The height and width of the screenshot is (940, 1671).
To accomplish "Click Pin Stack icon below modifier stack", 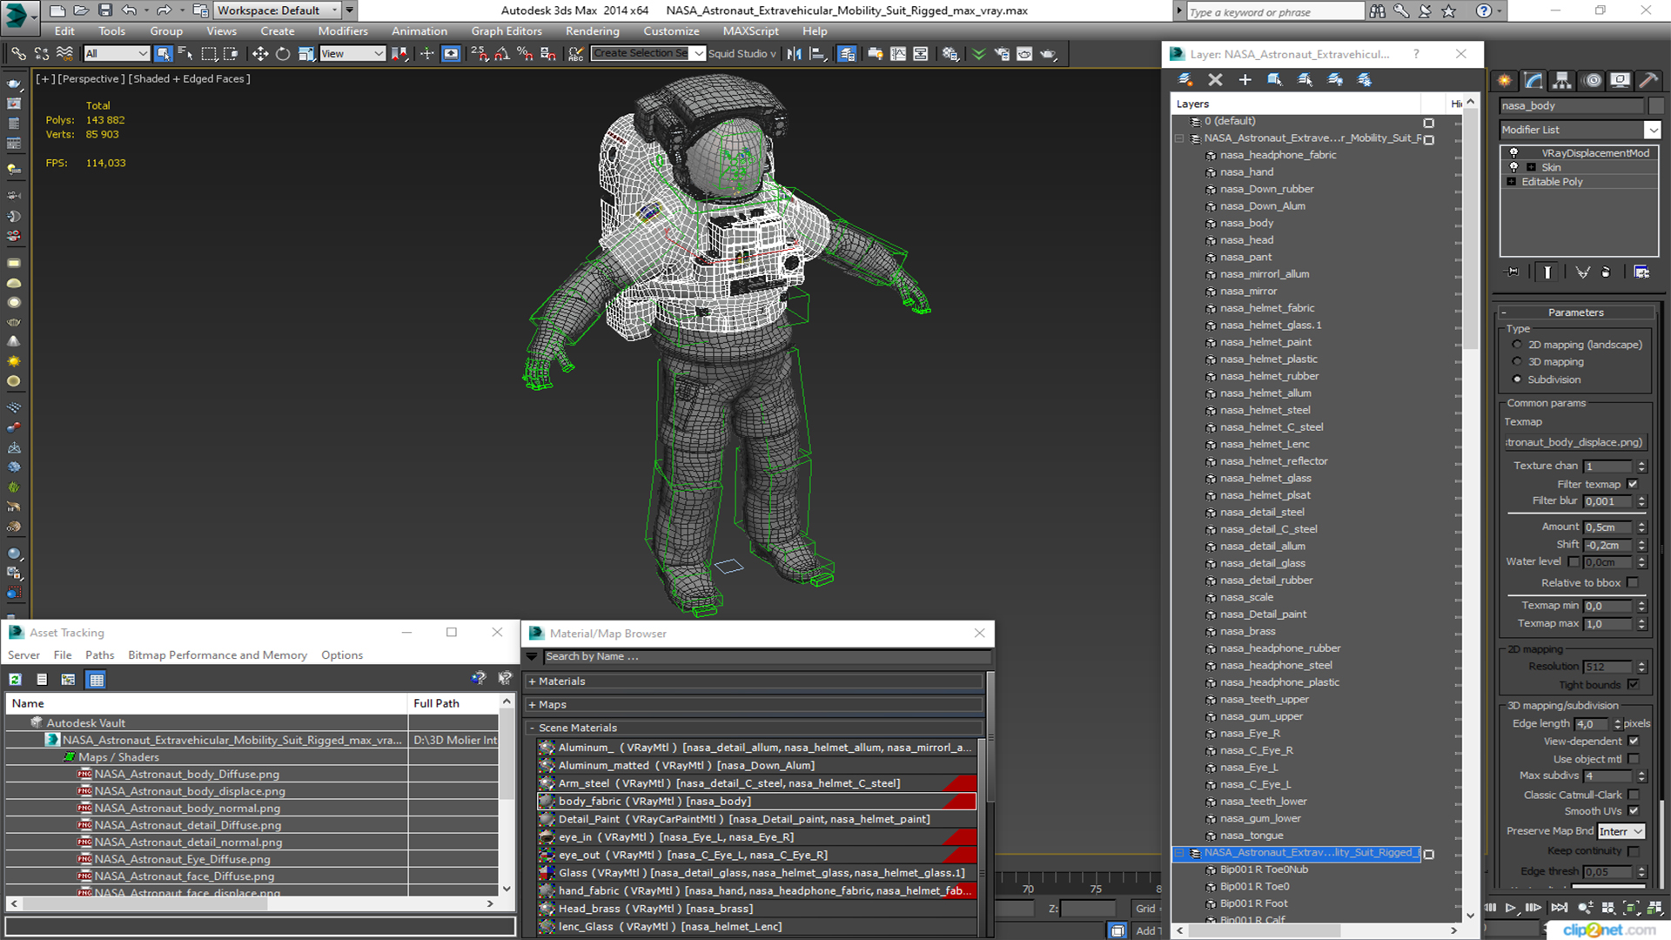I will [1513, 272].
